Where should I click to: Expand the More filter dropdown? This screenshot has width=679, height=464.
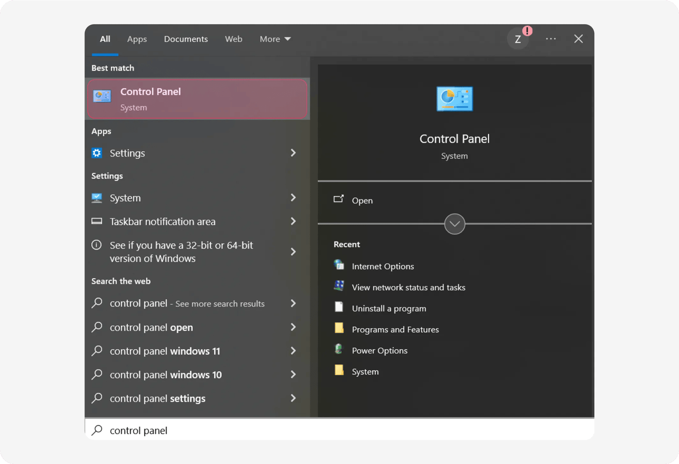275,39
